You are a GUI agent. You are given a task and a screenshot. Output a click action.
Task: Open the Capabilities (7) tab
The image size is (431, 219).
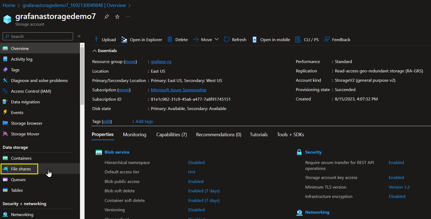click(171, 135)
